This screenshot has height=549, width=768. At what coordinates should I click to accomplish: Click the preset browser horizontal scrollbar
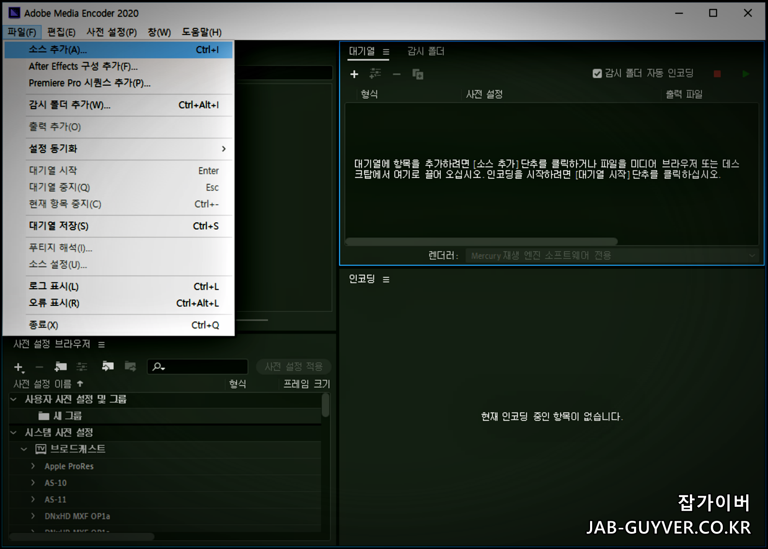click(x=81, y=536)
